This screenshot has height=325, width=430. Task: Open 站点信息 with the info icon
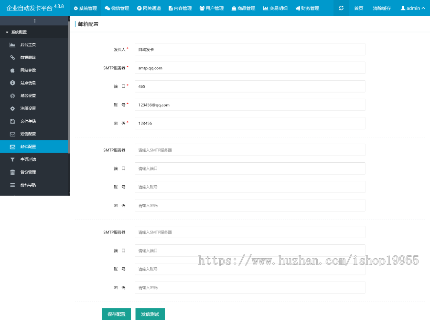click(x=34, y=83)
